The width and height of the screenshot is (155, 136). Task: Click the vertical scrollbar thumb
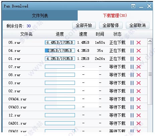click(x=150, y=74)
